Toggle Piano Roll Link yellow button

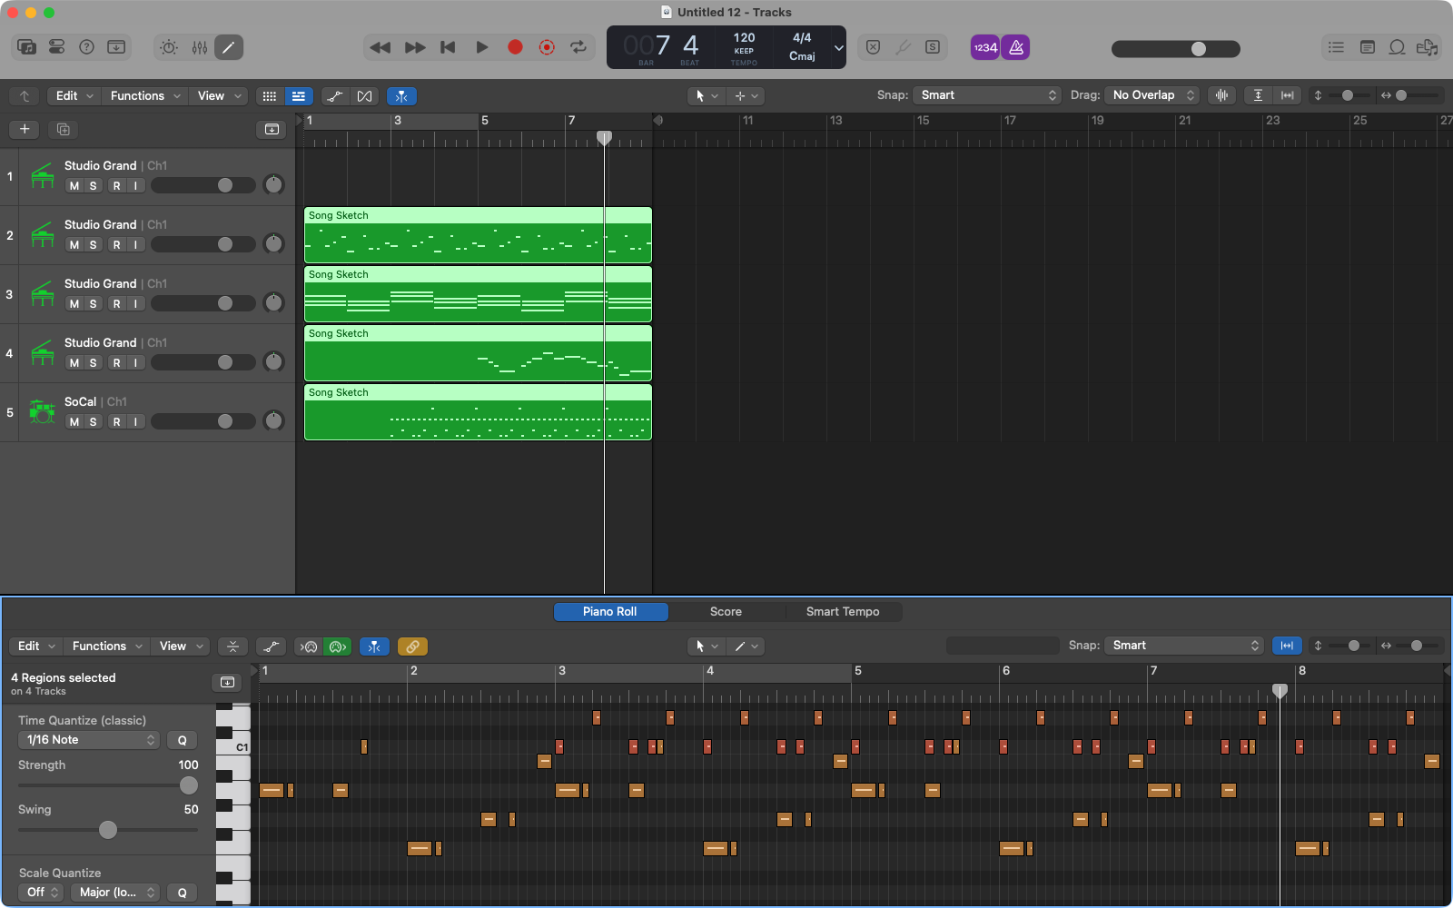click(412, 646)
